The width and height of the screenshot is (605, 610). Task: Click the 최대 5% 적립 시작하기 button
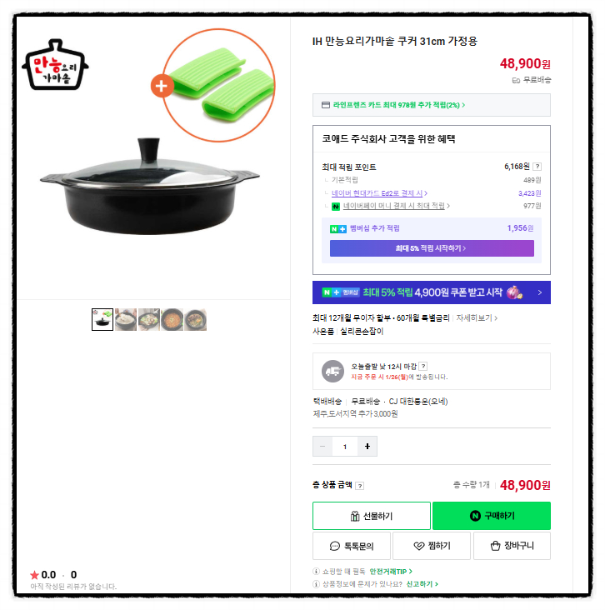click(432, 248)
